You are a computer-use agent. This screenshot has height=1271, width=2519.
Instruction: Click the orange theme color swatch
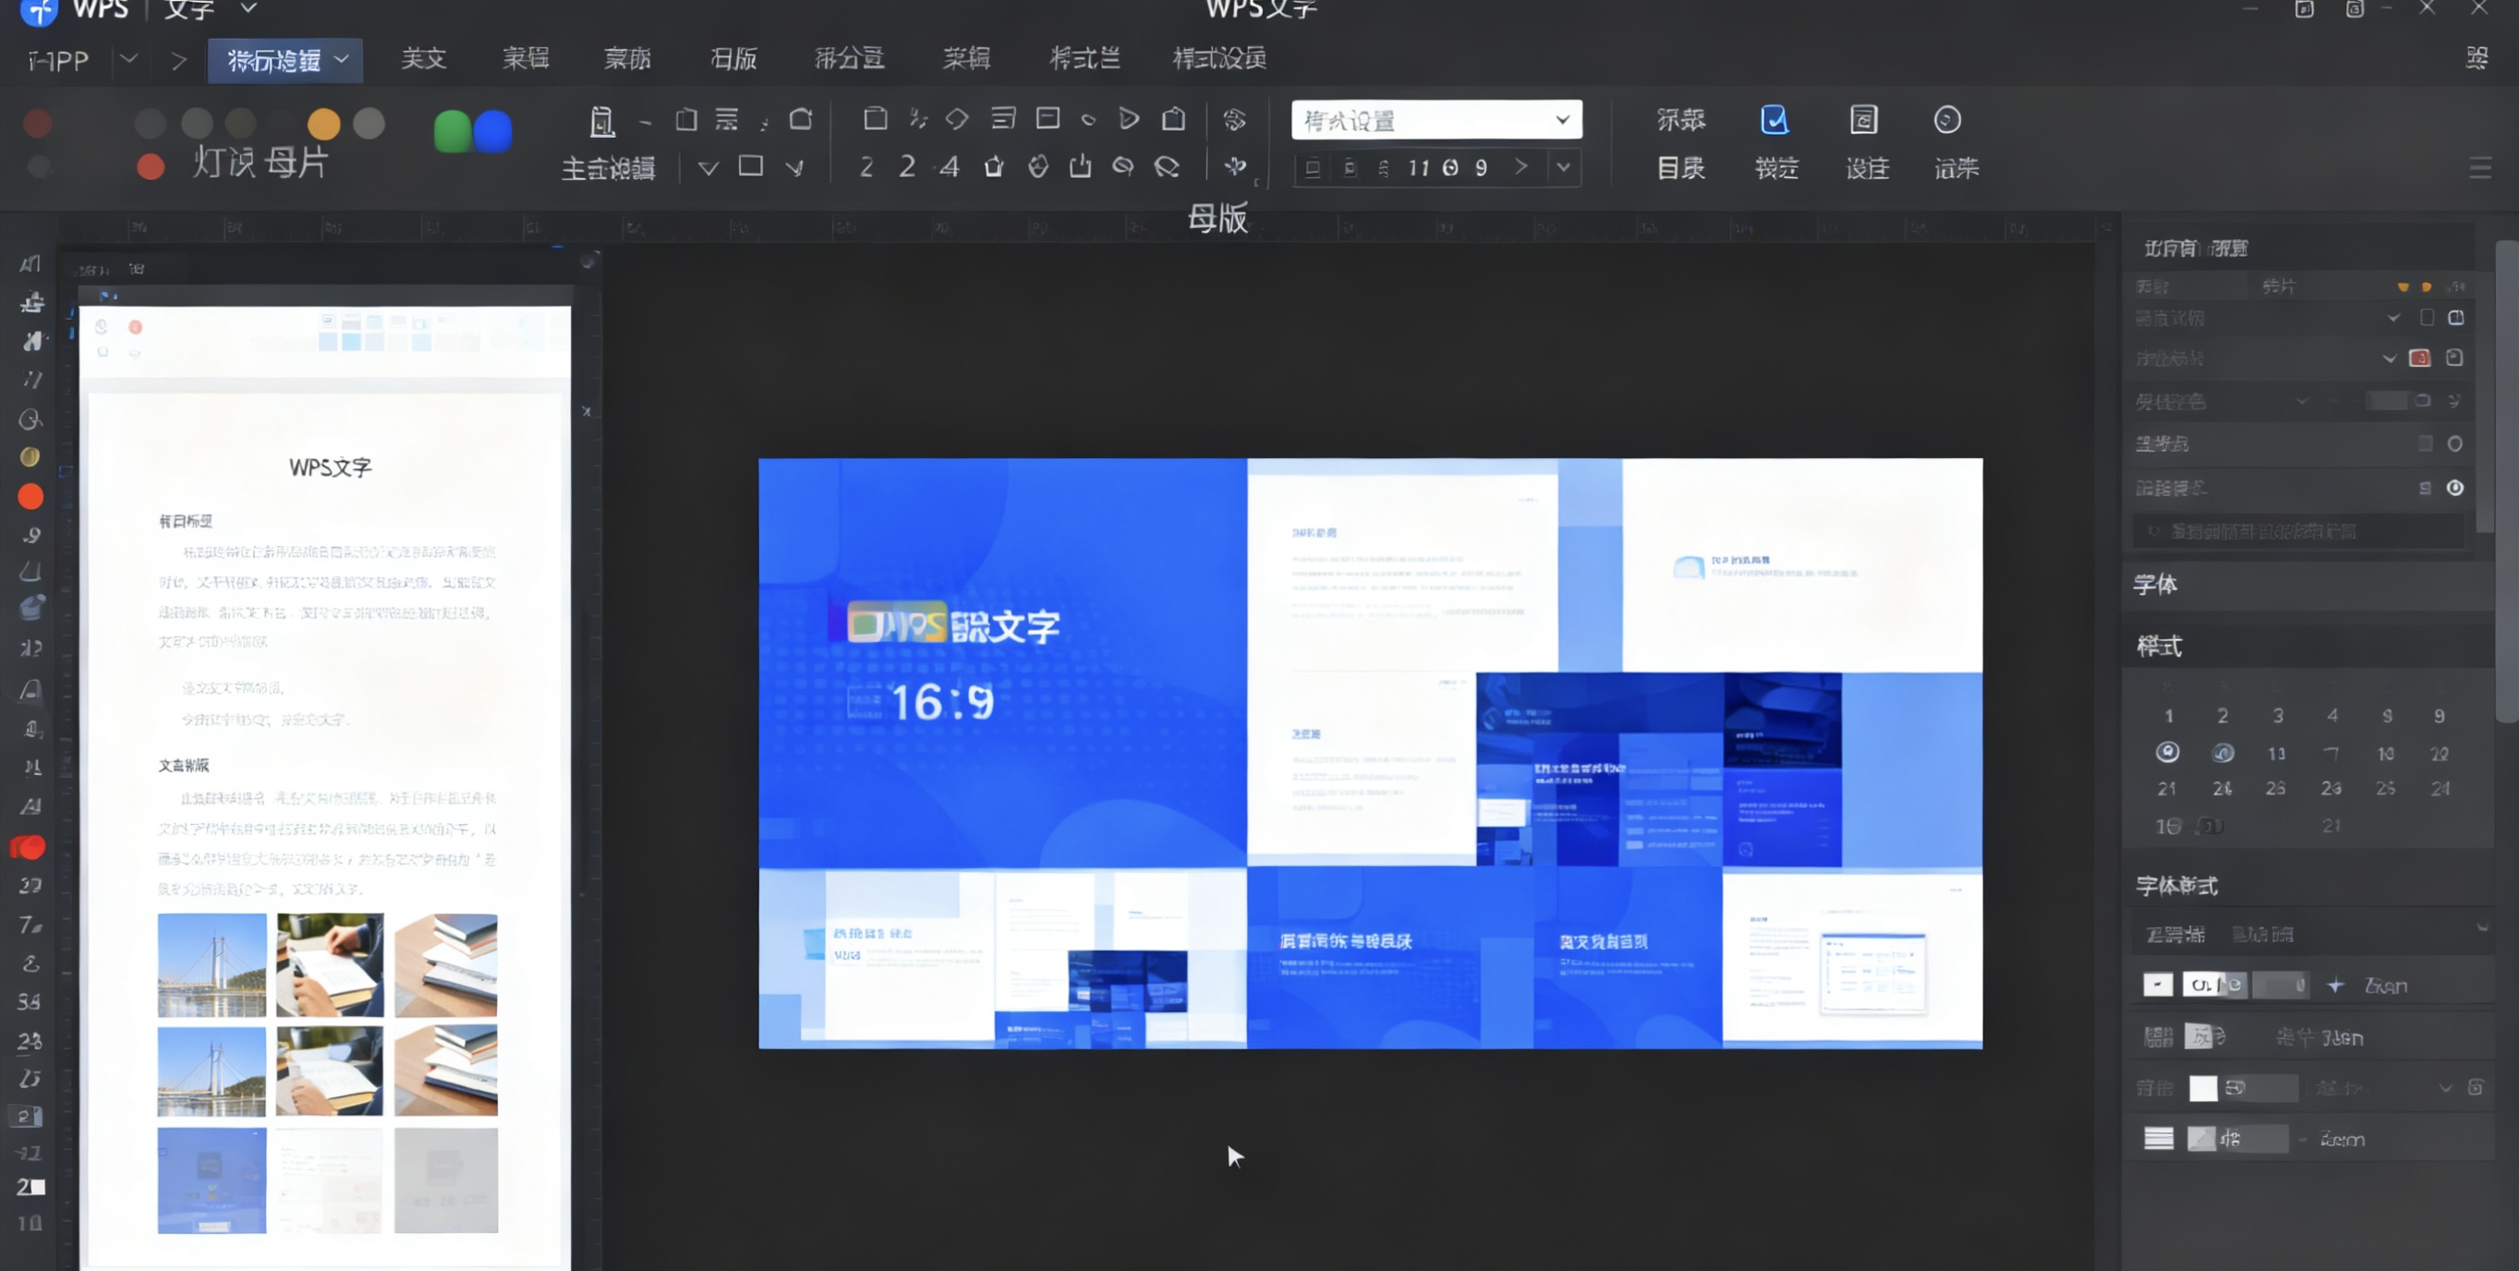pyautogui.click(x=324, y=124)
